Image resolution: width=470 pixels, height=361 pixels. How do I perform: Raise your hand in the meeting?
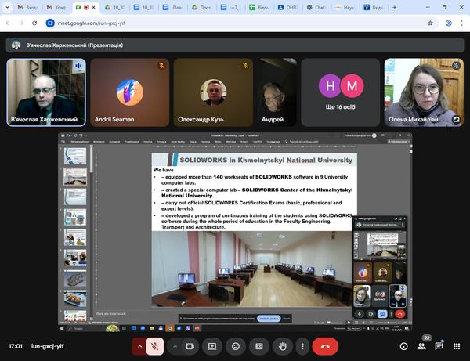tap(283, 345)
